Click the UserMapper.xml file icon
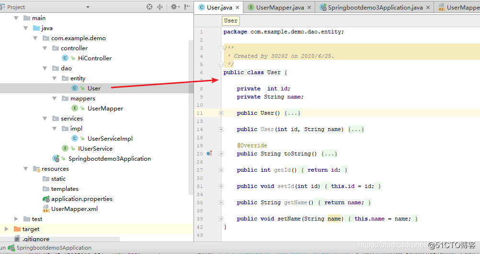Image resolution: width=480 pixels, height=254 pixels. (x=46, y=209)
